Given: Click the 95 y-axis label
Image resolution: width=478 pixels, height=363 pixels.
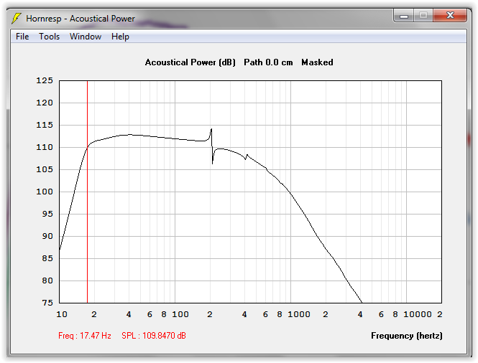Looking at the screenshot, I should point(47,214).
